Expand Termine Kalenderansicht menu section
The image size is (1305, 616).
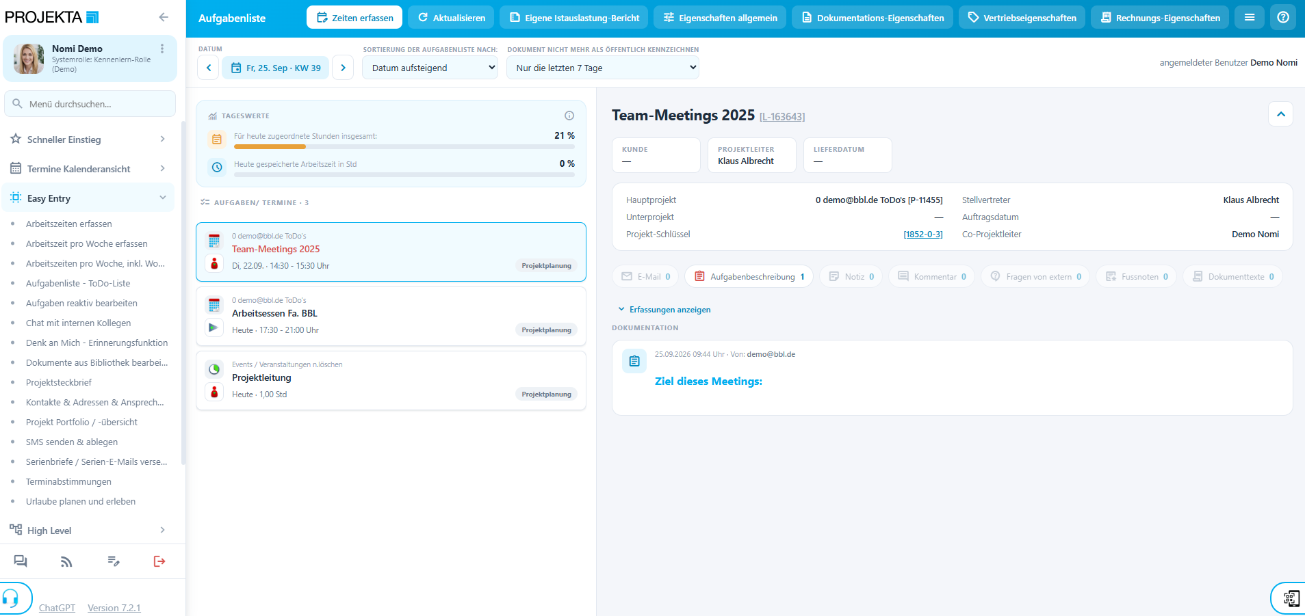88,169
